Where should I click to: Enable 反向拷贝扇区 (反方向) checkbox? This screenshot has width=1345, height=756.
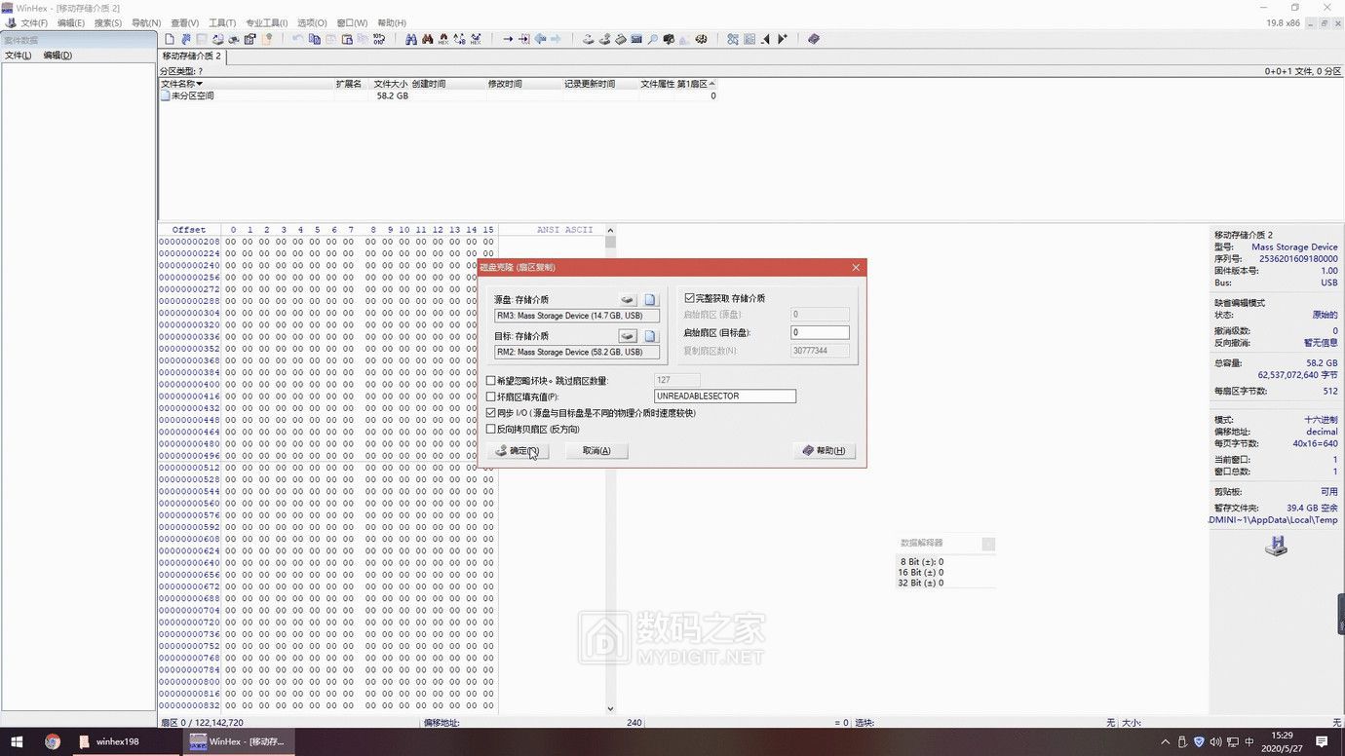pyautogui.click(x=491, y=429)
